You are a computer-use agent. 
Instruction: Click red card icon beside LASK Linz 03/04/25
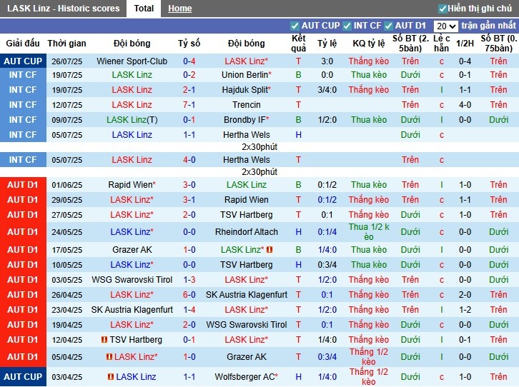[111, 377]
